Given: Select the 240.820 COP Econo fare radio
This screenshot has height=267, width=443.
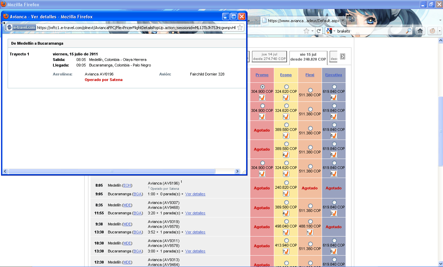Looking at the screenshot, I should (x=286, y=183).
